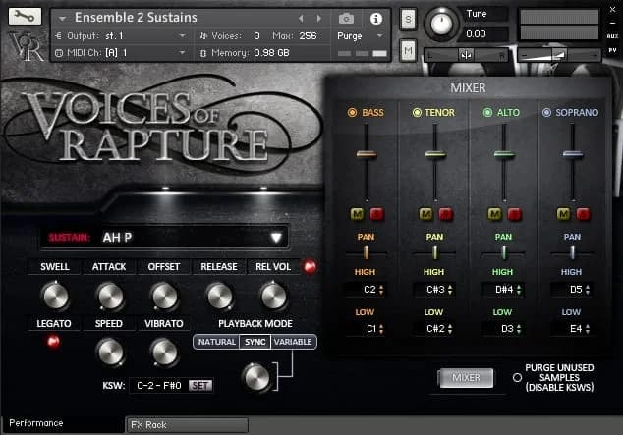Click the Memory 0.98 GB readout

click(x=271, y=53)
